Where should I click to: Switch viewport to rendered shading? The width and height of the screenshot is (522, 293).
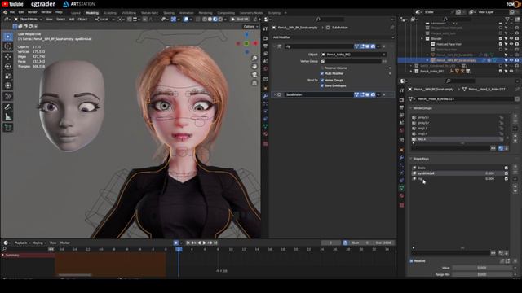220,20
